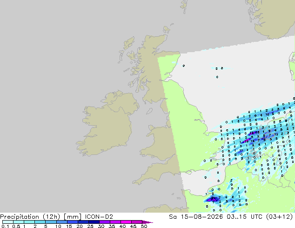Click the above-50 mm legend arrow tip
The width and height of the screenshot is (295, 228).
pyautogui.click(x=147, y=222)
